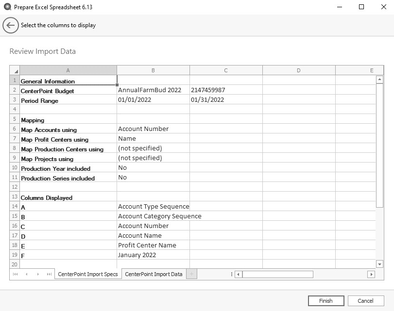
Task: Click the application icon in title bar
Action: [7, 7]
